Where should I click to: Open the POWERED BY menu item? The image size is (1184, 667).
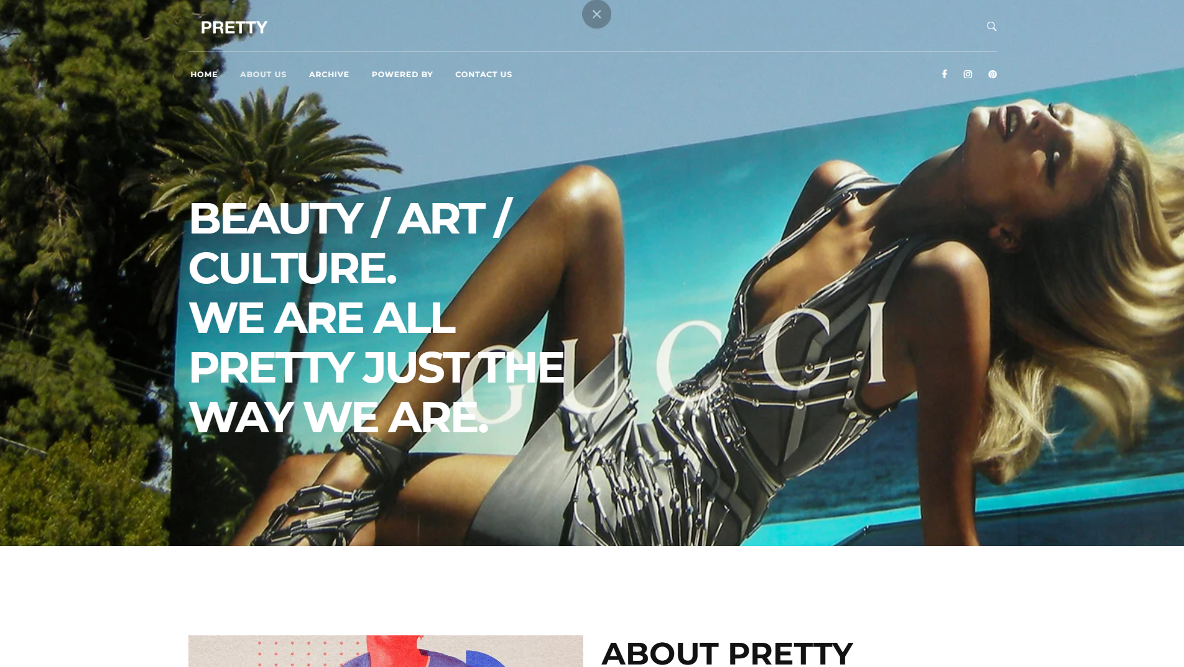pyautogui.click(x=402, y=74)
